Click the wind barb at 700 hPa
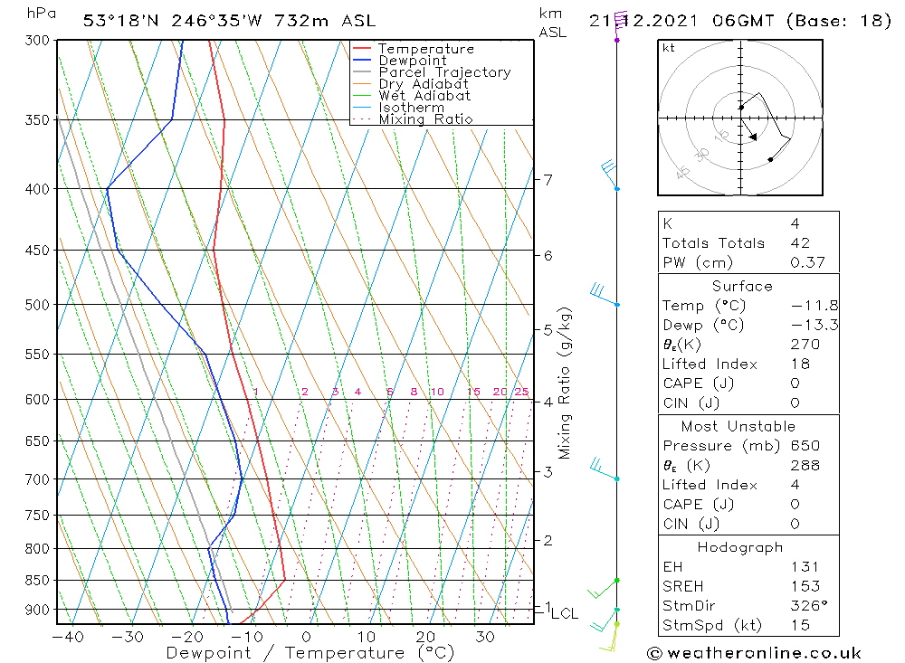This screenshot has height=663, width=905. pos(605,469)
